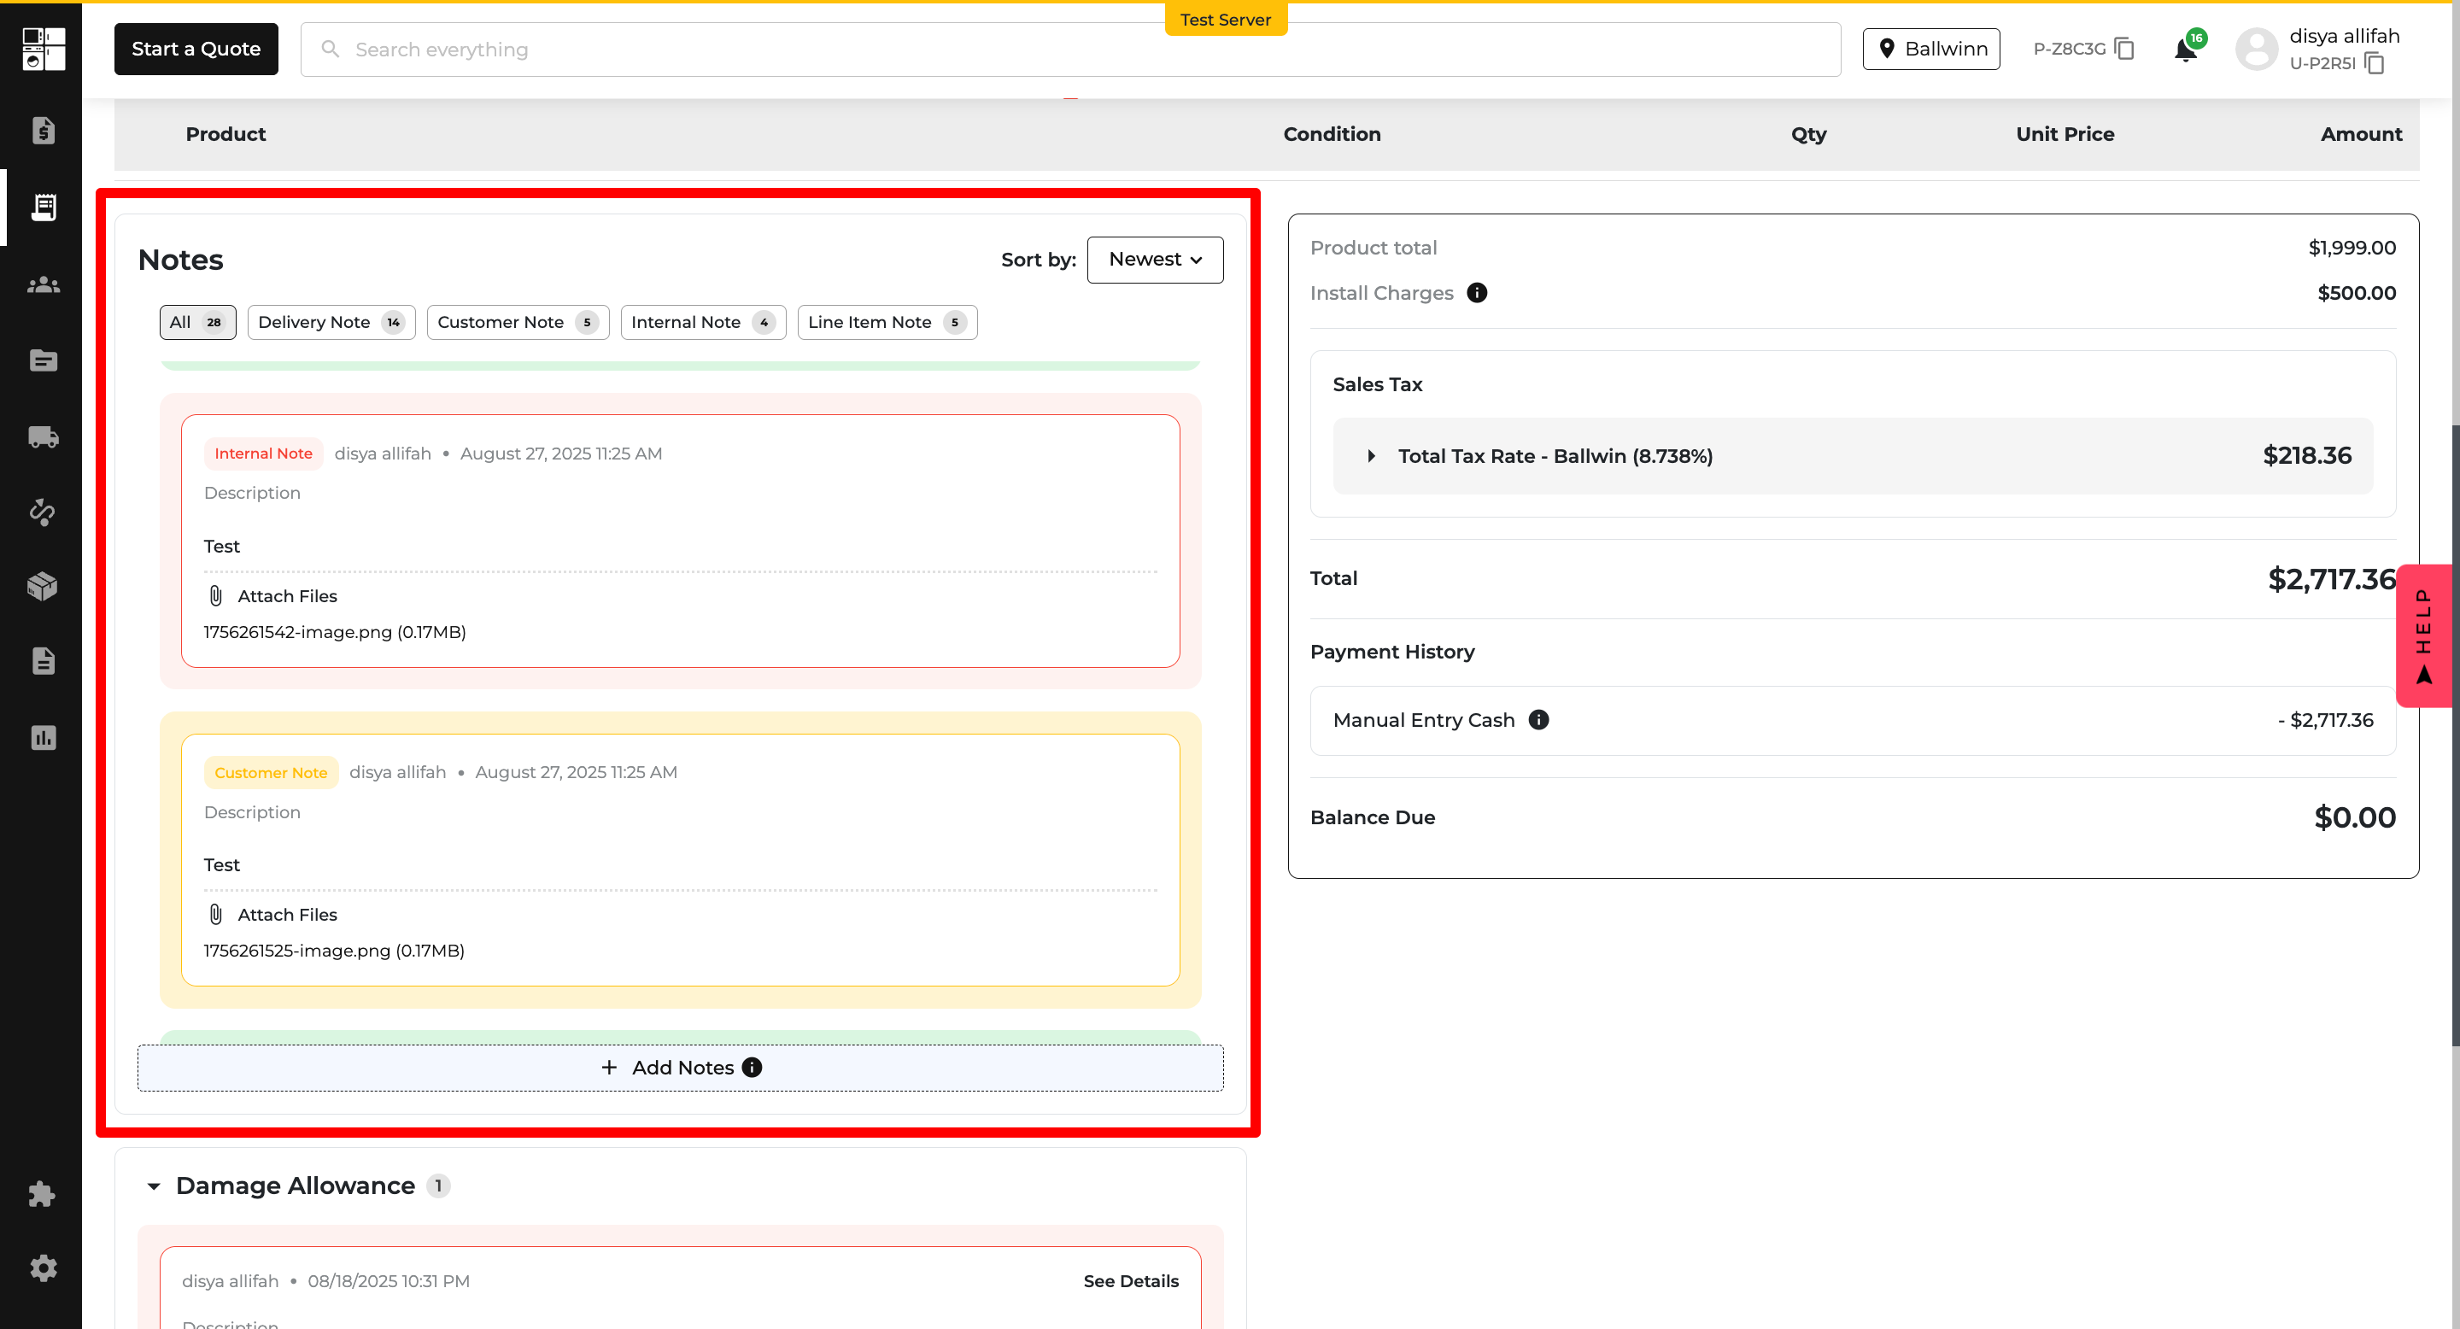Image resolution: width=2460 pixels, height=1329 pixels.
Task: Open the documents page sidebar icon
Action: [x=43, y=661]
